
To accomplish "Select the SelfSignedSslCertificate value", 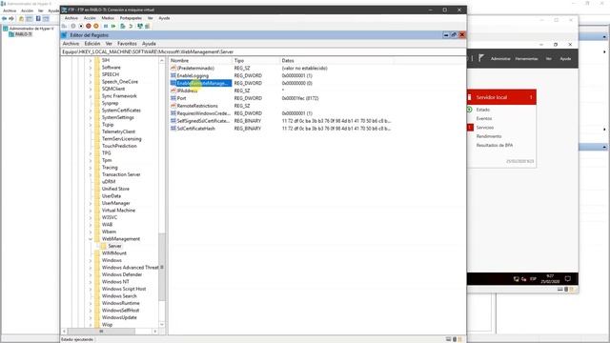I will tap(203, 121).
